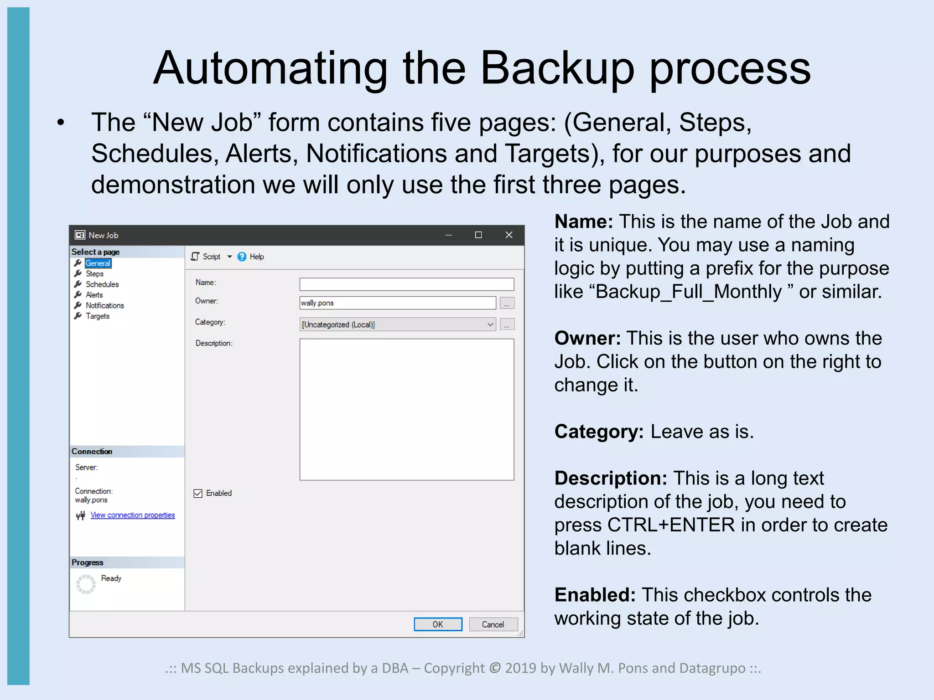The width and height of the screenshot is (934, 700).
Task: Open View connection properties link
Action: [x=133, y=515]
